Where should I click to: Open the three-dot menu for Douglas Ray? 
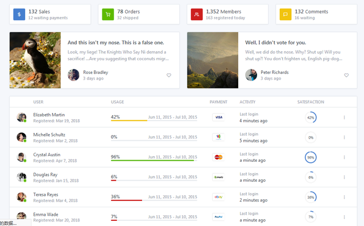[344, 177]
